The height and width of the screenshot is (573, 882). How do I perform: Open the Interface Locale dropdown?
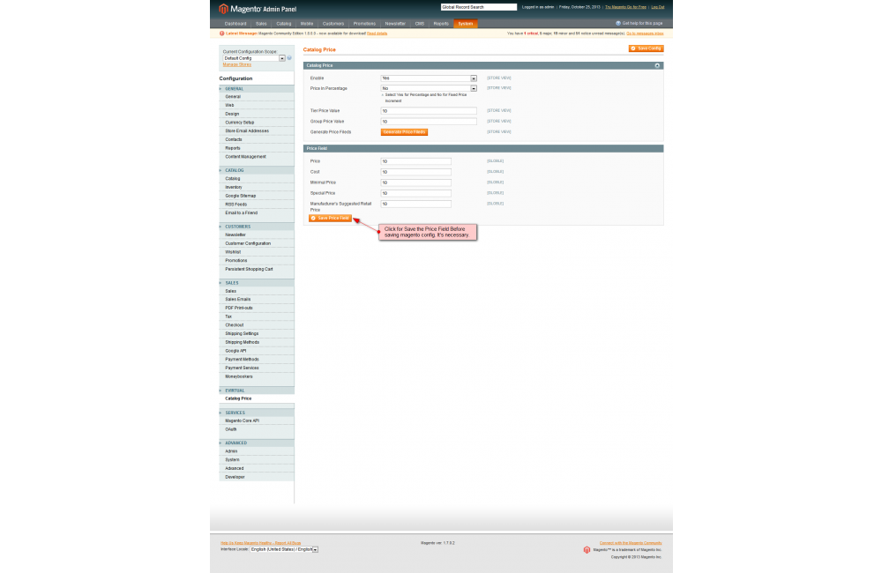tap(284, 549)
